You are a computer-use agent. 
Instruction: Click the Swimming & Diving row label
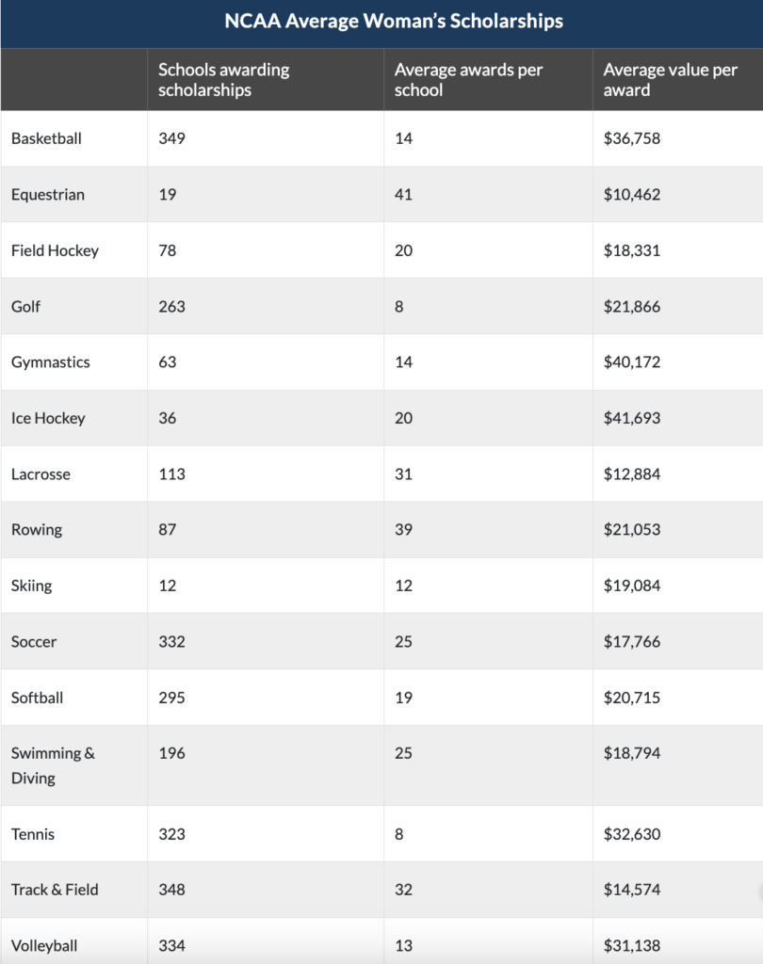tap(53, 765)
